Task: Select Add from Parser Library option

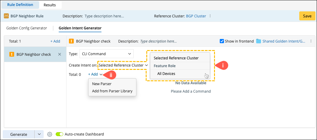Action: click(x=112, y=91)
